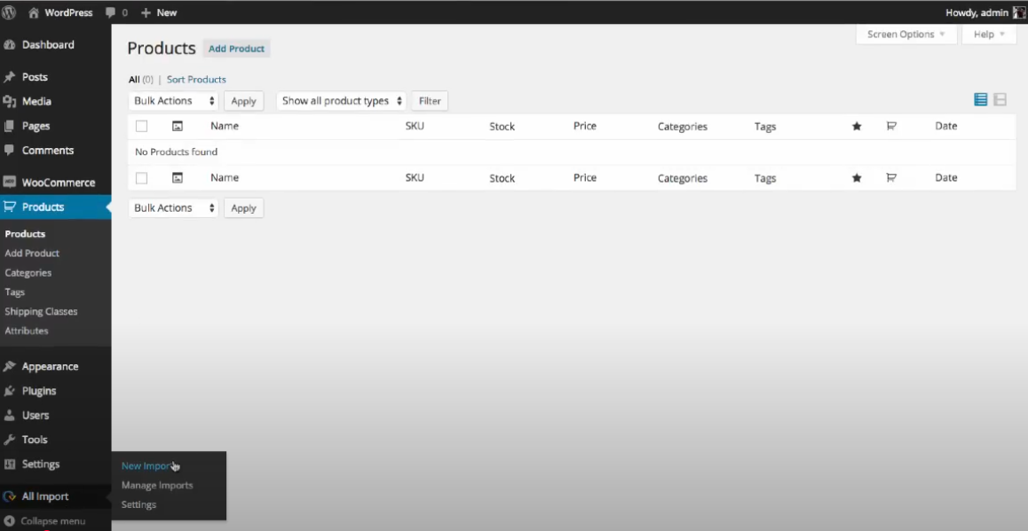Click the Add Product button beside the page title
Viewport: 1028px width, 531px height.
click(237, 49)
